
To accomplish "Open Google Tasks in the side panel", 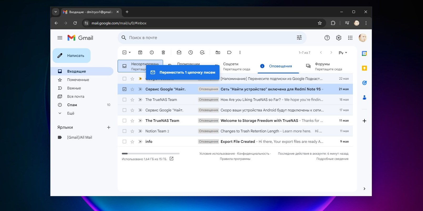I will click(x=364, y=83).
